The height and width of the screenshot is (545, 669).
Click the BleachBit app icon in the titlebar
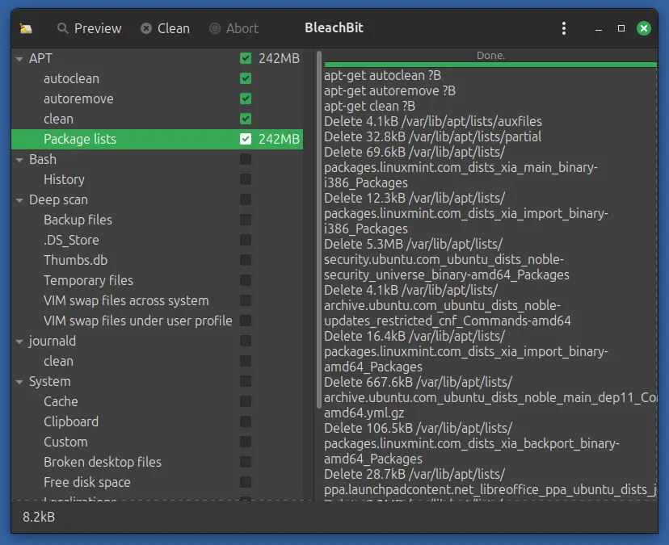[x=25, y=28]
